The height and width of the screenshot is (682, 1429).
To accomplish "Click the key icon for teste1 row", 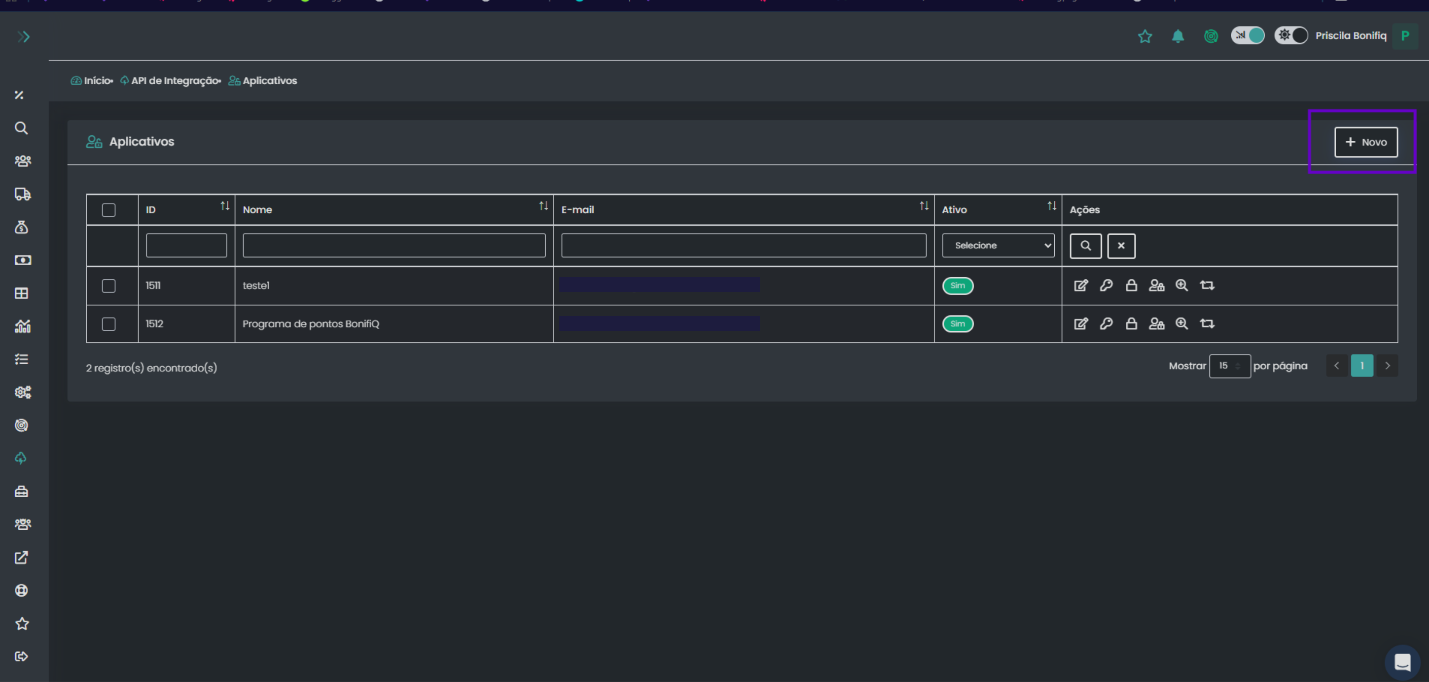I will tap(1106, 286).
